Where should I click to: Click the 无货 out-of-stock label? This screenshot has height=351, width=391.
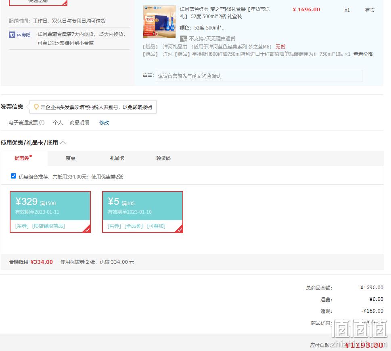coord(280,47)
